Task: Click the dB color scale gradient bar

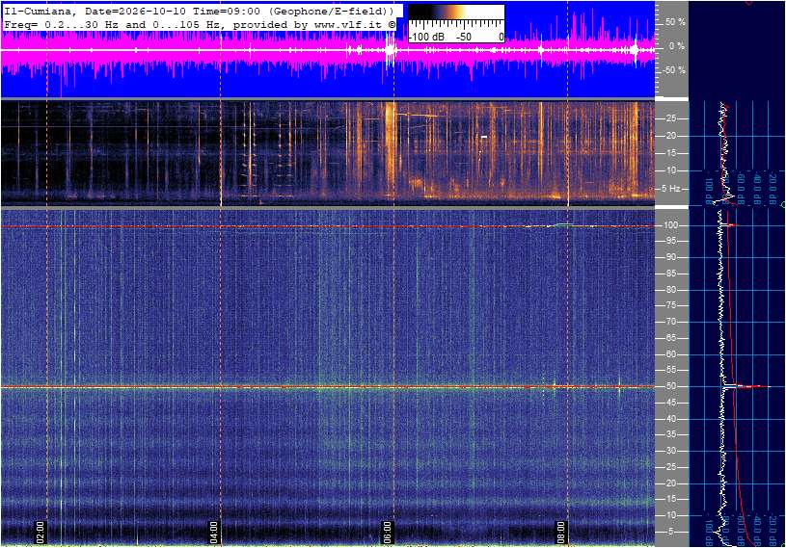Action: [x=456, y=12]
